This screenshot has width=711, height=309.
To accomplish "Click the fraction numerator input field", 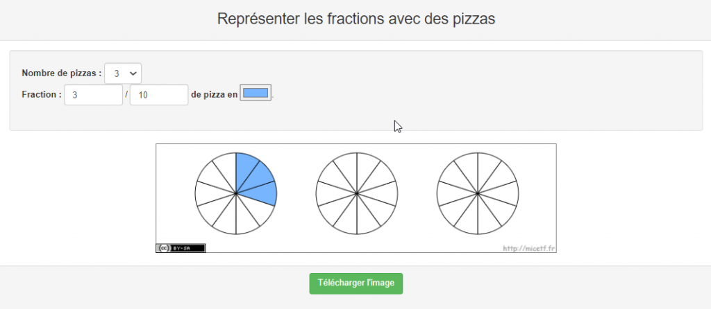I will coord(93,95).
